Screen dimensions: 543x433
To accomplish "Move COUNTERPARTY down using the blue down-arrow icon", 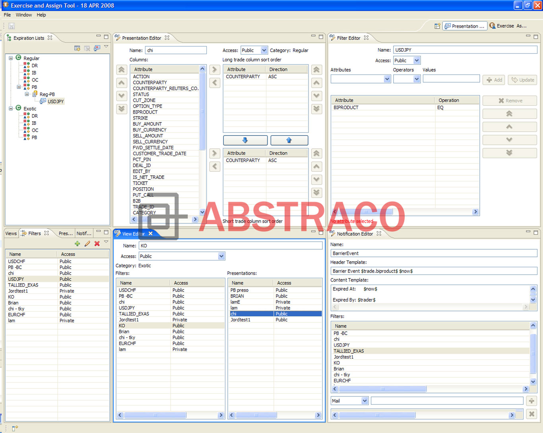I will pos(245,140).
